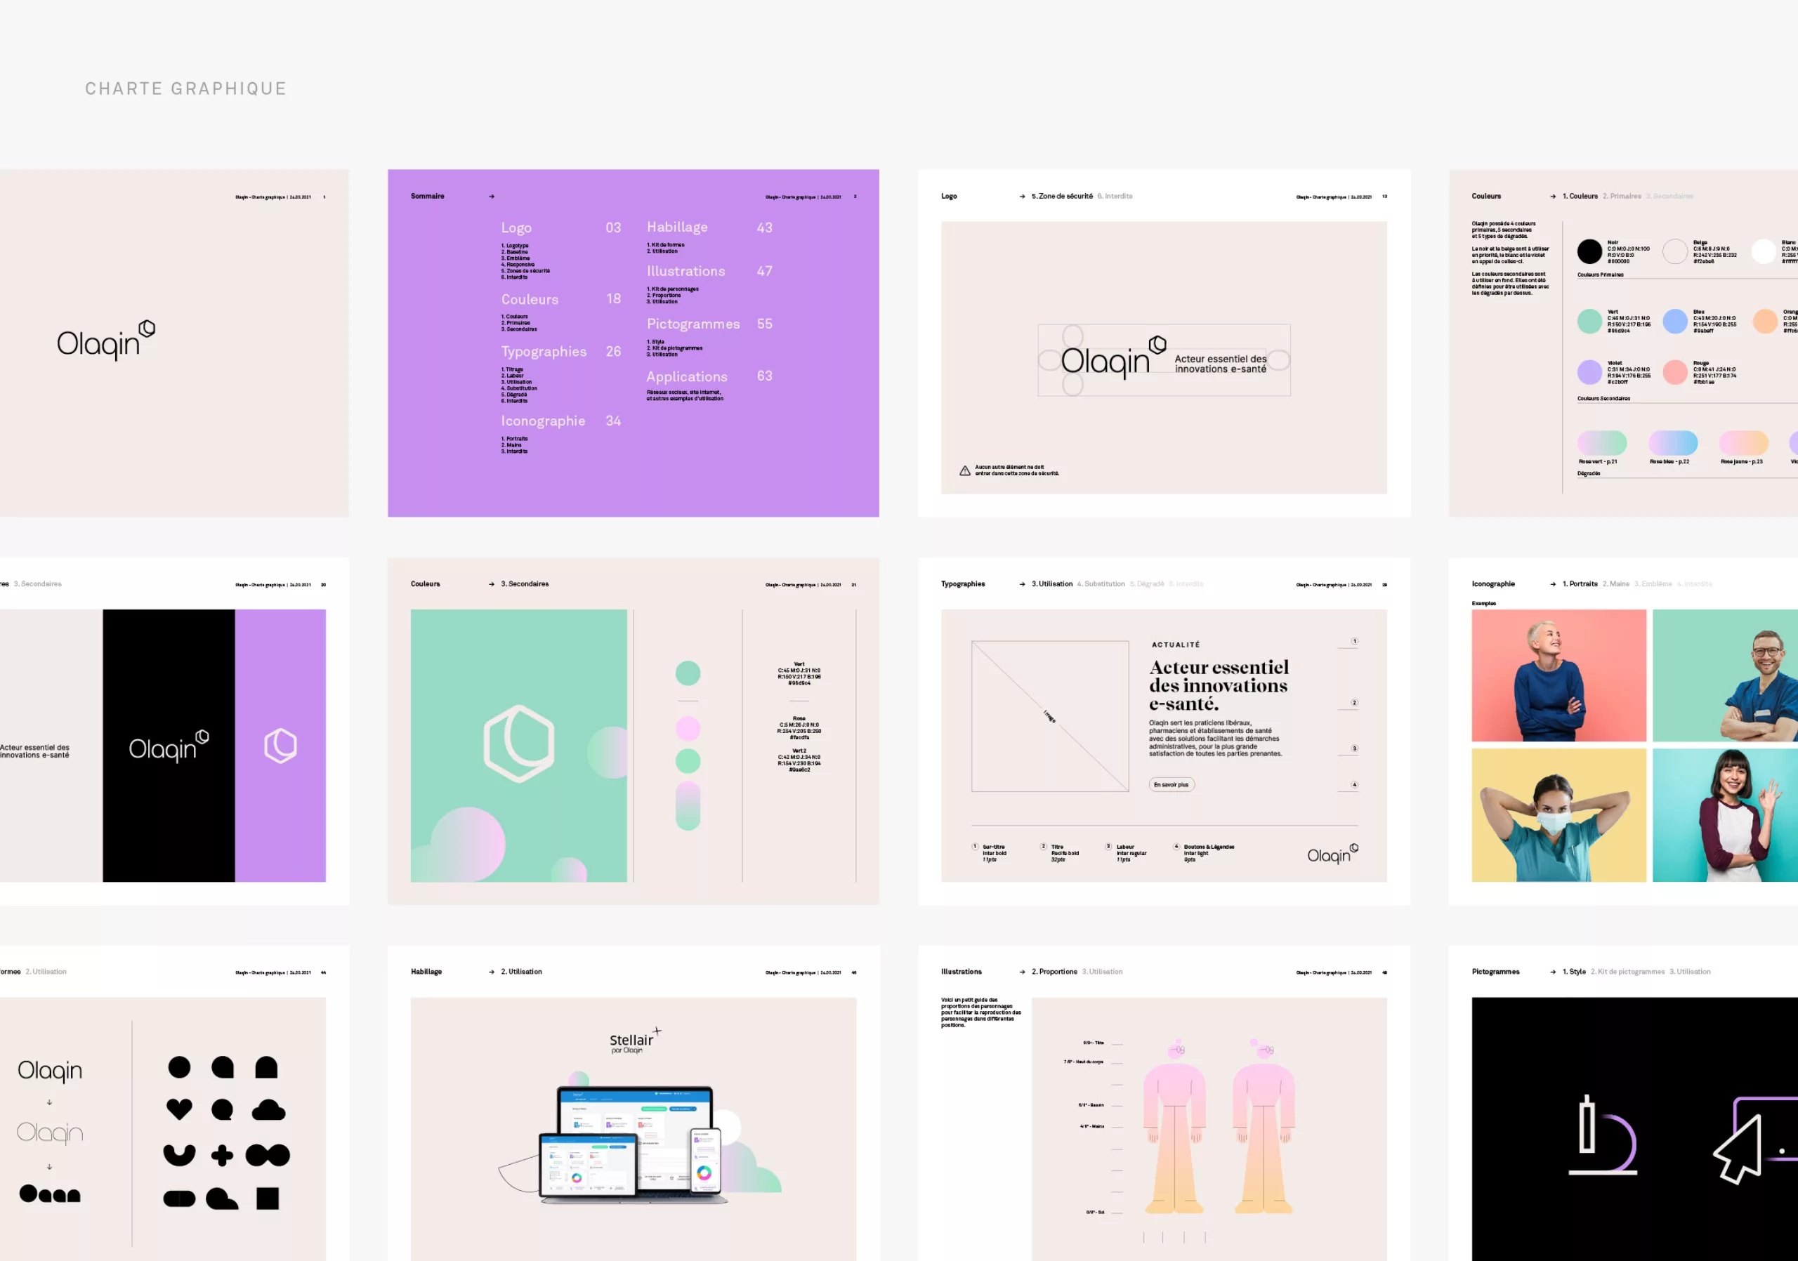
Task: Click the warning triangle icon on the logo page
Action: [965, 470]
